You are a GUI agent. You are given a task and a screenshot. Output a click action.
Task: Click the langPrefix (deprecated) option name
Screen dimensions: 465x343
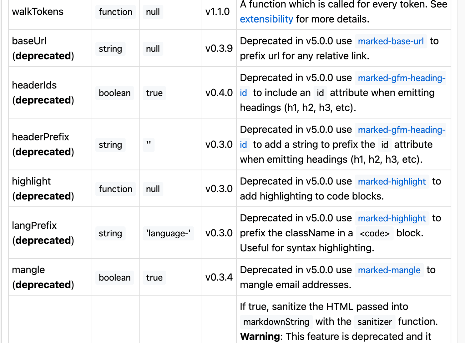tap(43, 233)
